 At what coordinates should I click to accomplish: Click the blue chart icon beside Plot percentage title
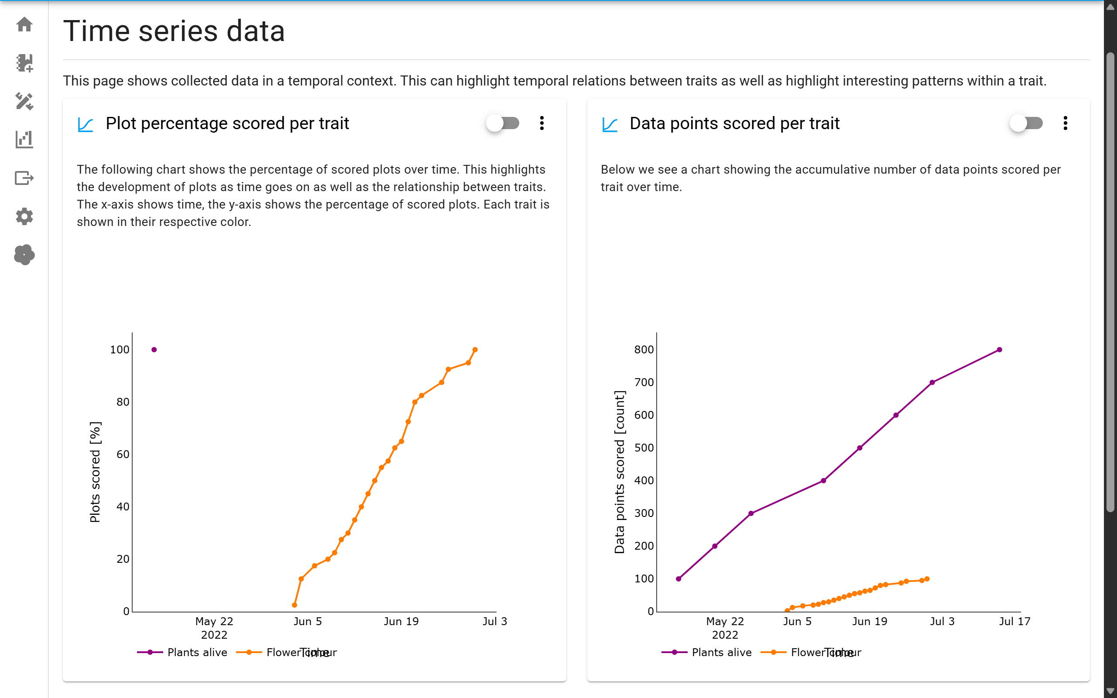tap(85, 124)
